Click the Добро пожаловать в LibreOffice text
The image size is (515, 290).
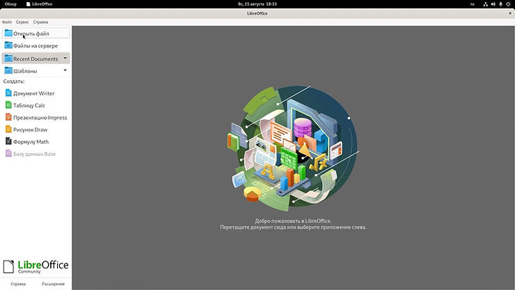pyautogui.click(x=293, y=221)
